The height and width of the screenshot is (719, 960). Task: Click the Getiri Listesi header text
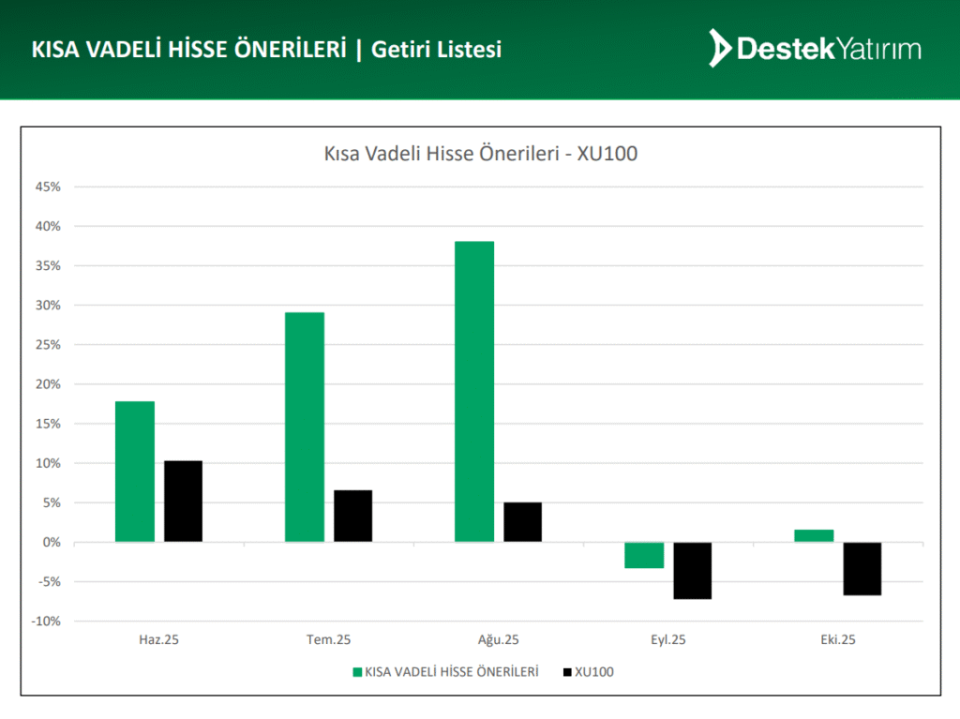click(436, 50)
